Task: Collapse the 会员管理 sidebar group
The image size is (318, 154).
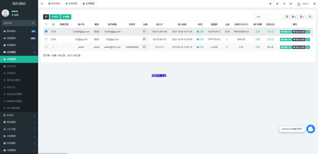Action: (19, 52)
